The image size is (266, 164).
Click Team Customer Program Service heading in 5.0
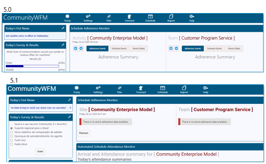coord(202,38)
